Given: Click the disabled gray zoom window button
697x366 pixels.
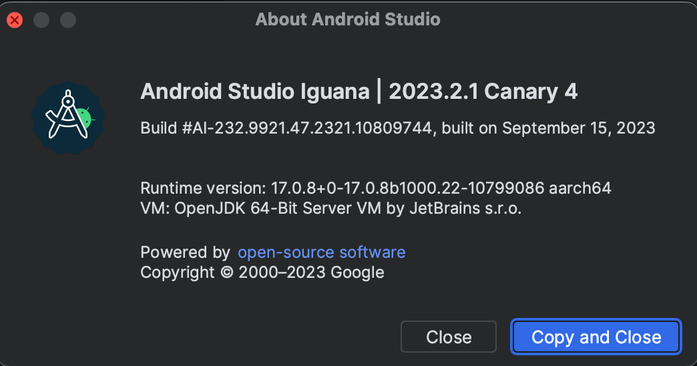Looking at the screenshot, I should coord(68,20).
